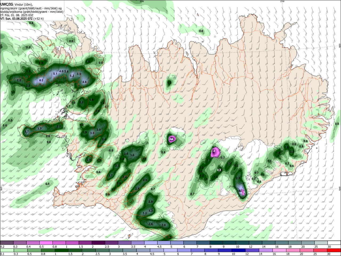Click the bright pink 0.5 swatch in top legend

coord(46,243)
